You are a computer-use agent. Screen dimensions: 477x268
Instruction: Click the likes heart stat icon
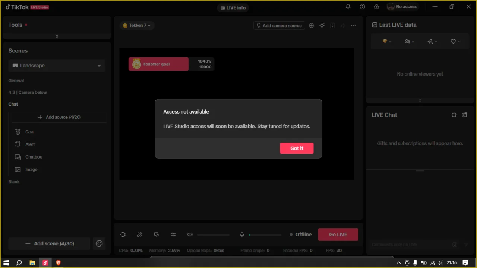pos(453,42)
